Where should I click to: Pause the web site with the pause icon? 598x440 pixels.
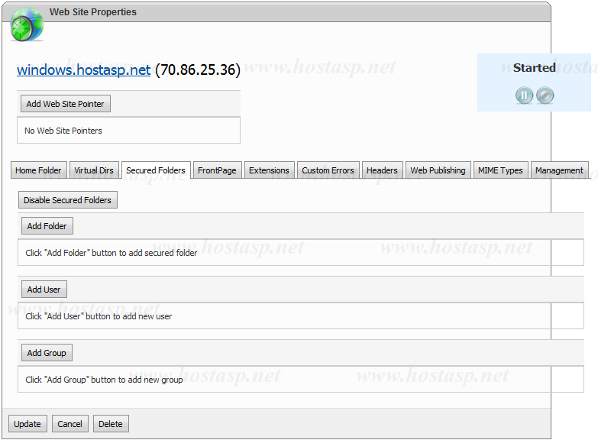524,95
